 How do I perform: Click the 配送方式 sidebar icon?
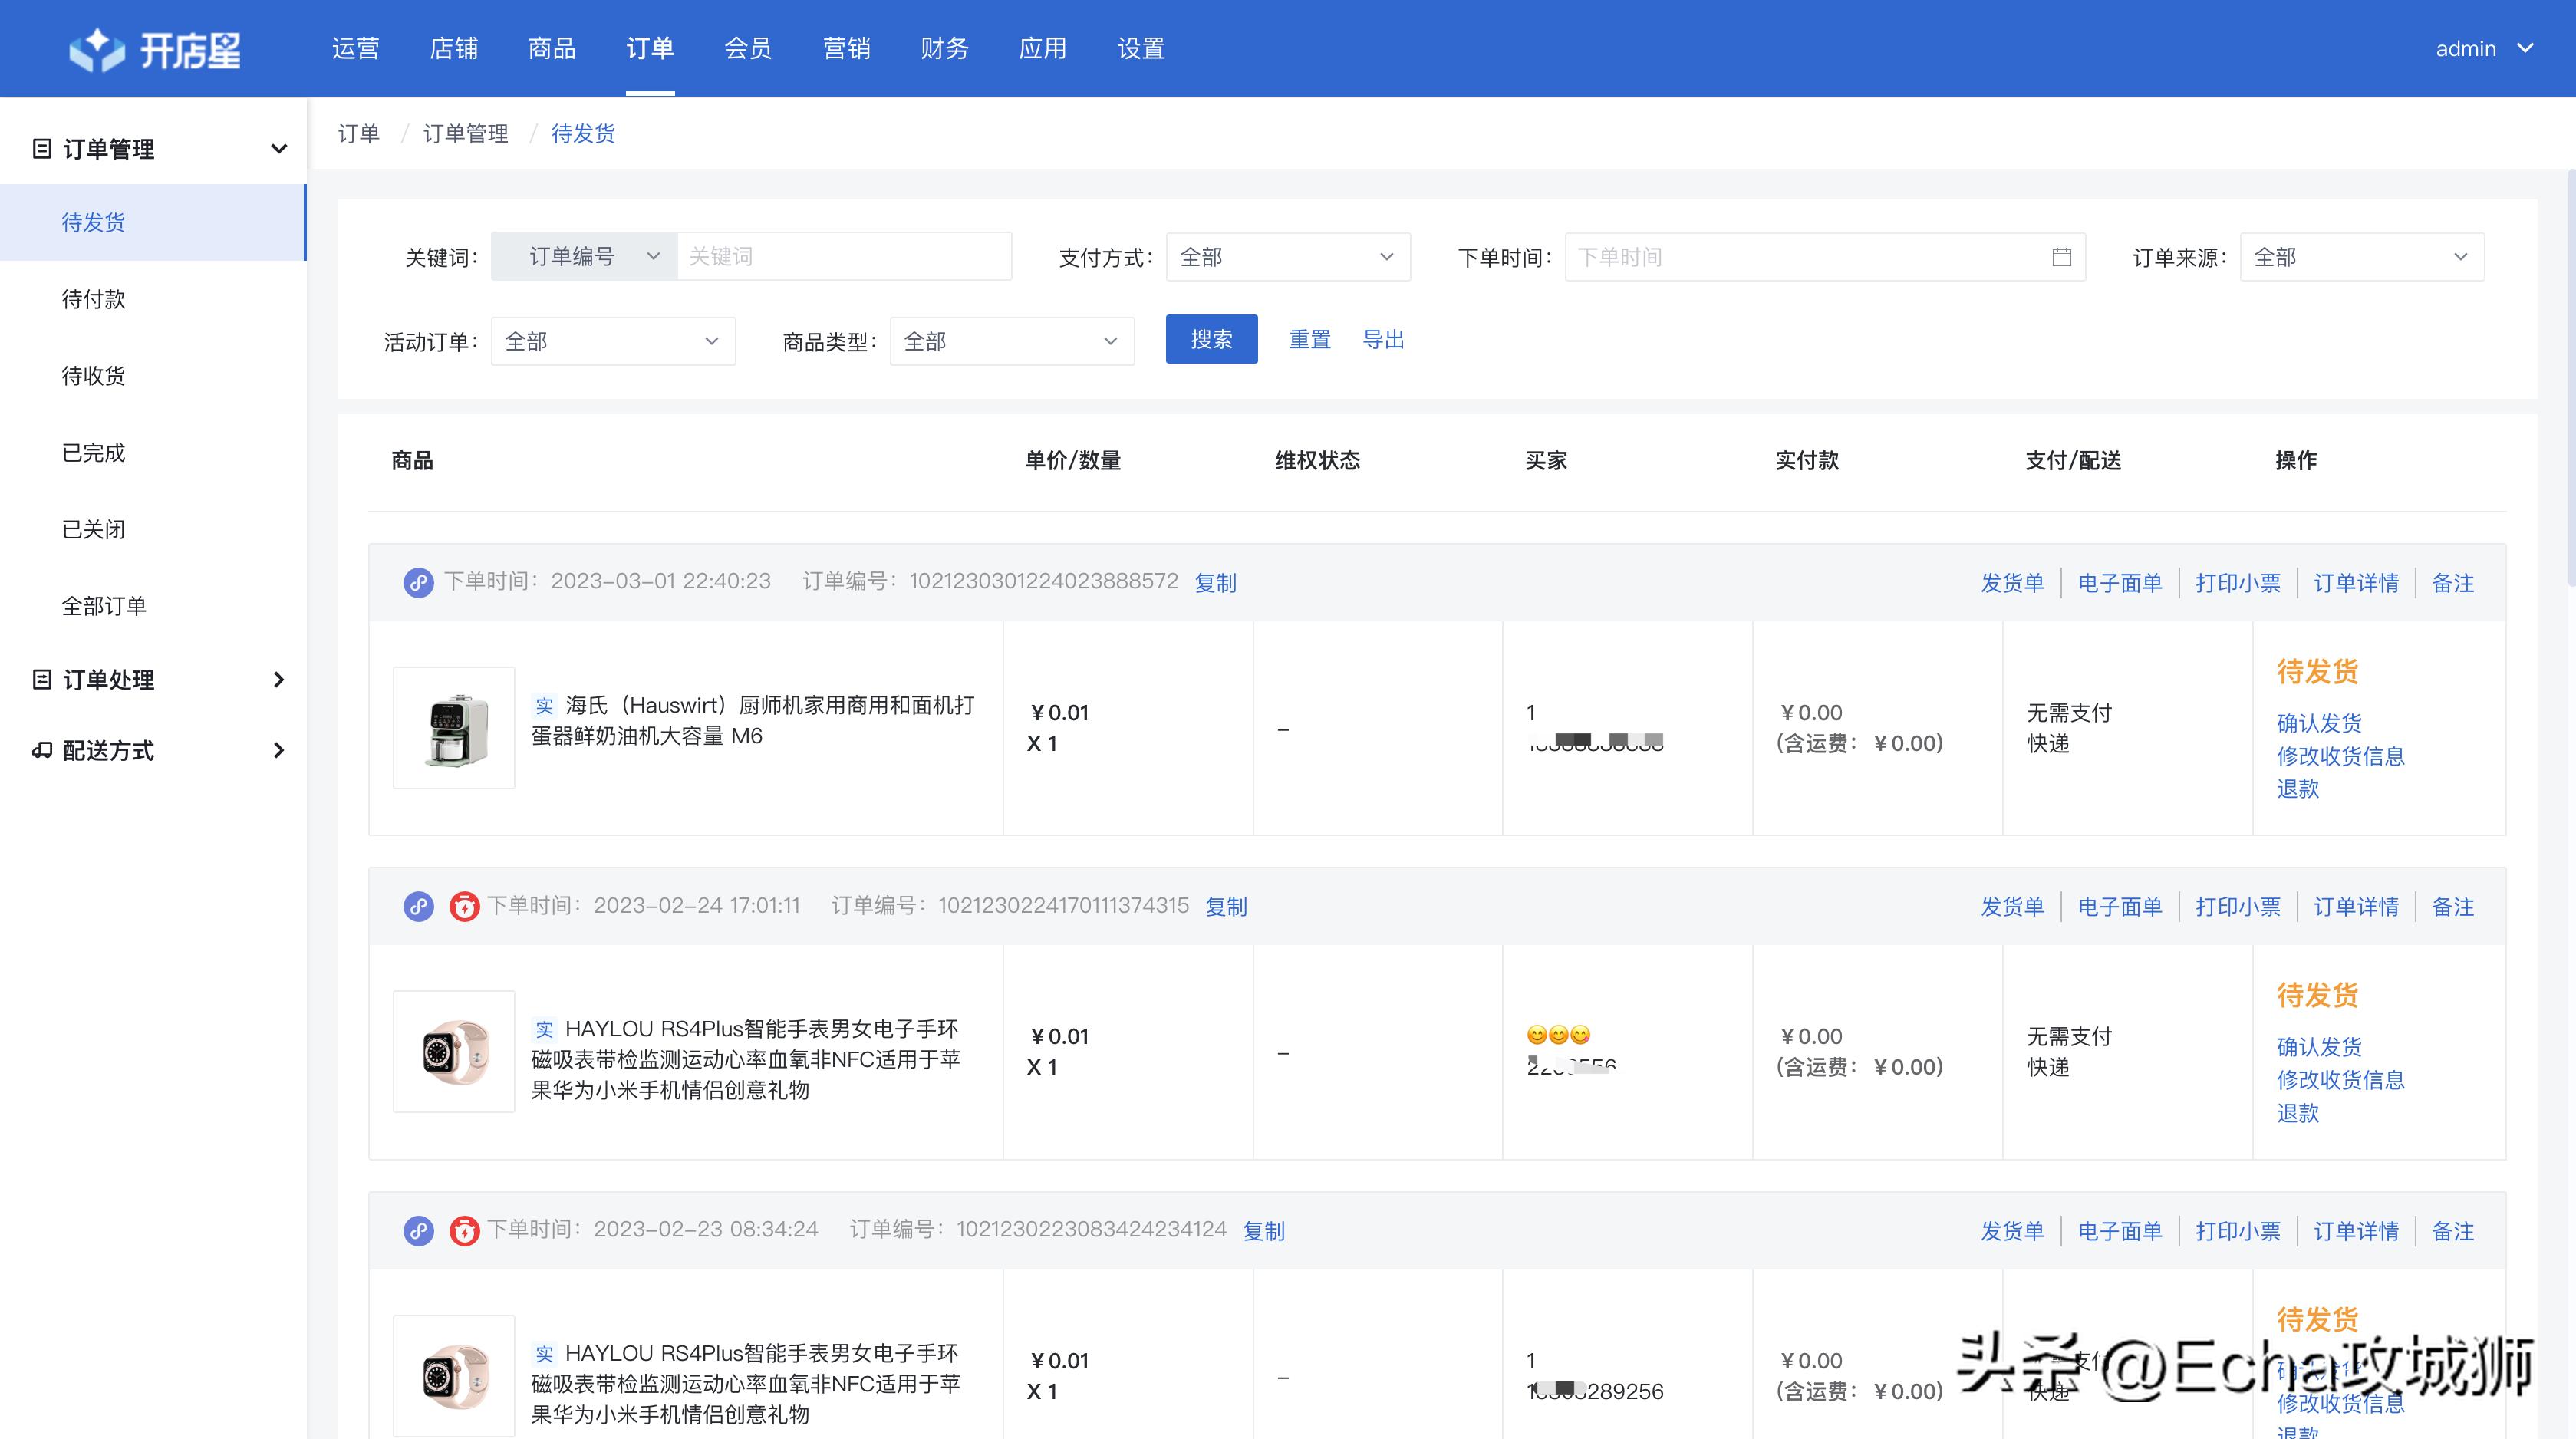tap(41, 750)
